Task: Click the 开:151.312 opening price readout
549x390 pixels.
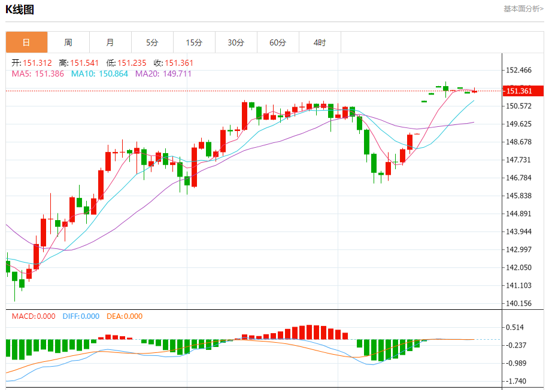Action: tap(32, 63)
